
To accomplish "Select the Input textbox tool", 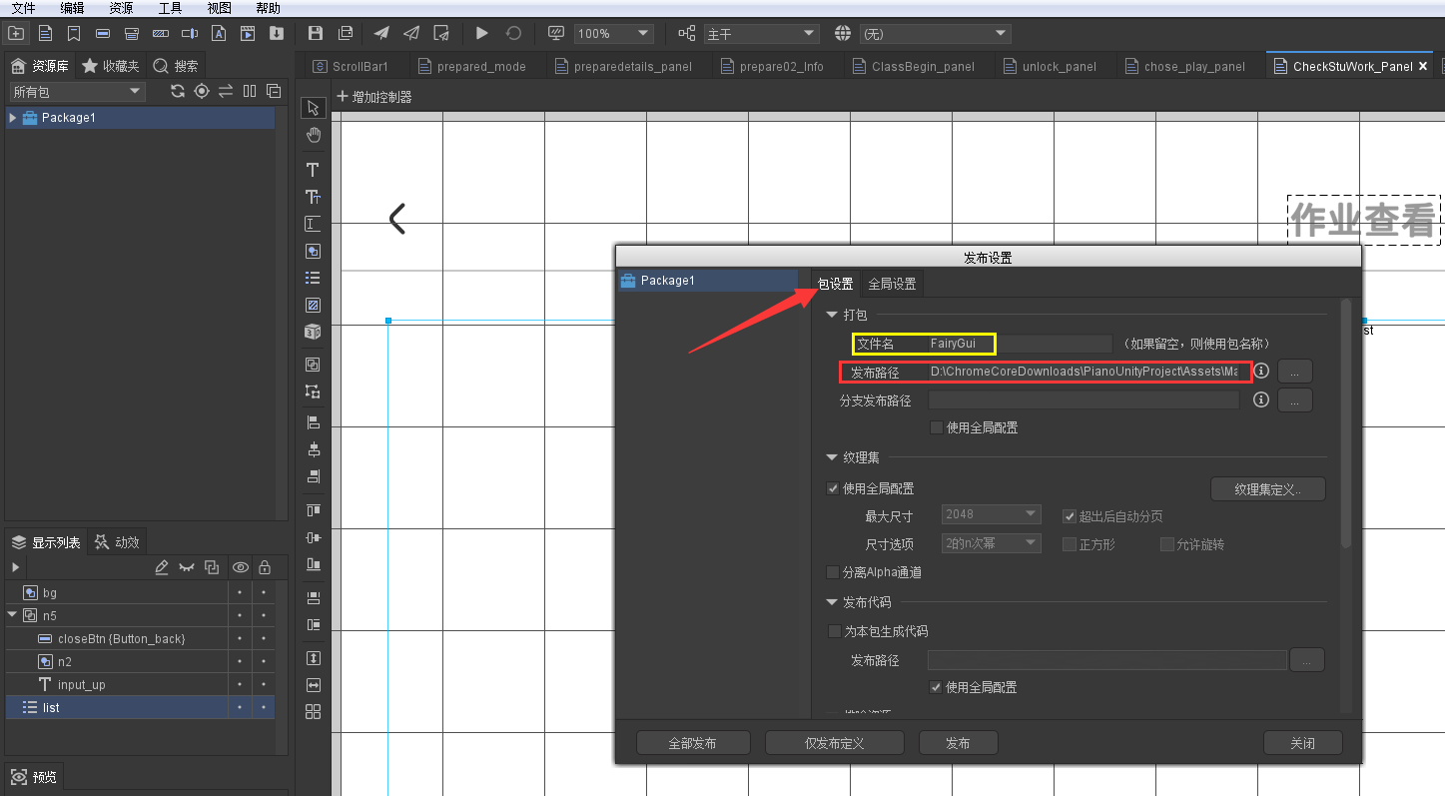I will click(313, 224).
